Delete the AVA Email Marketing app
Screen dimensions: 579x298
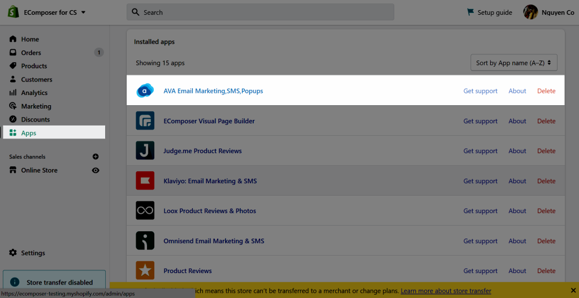coord(546,91)
